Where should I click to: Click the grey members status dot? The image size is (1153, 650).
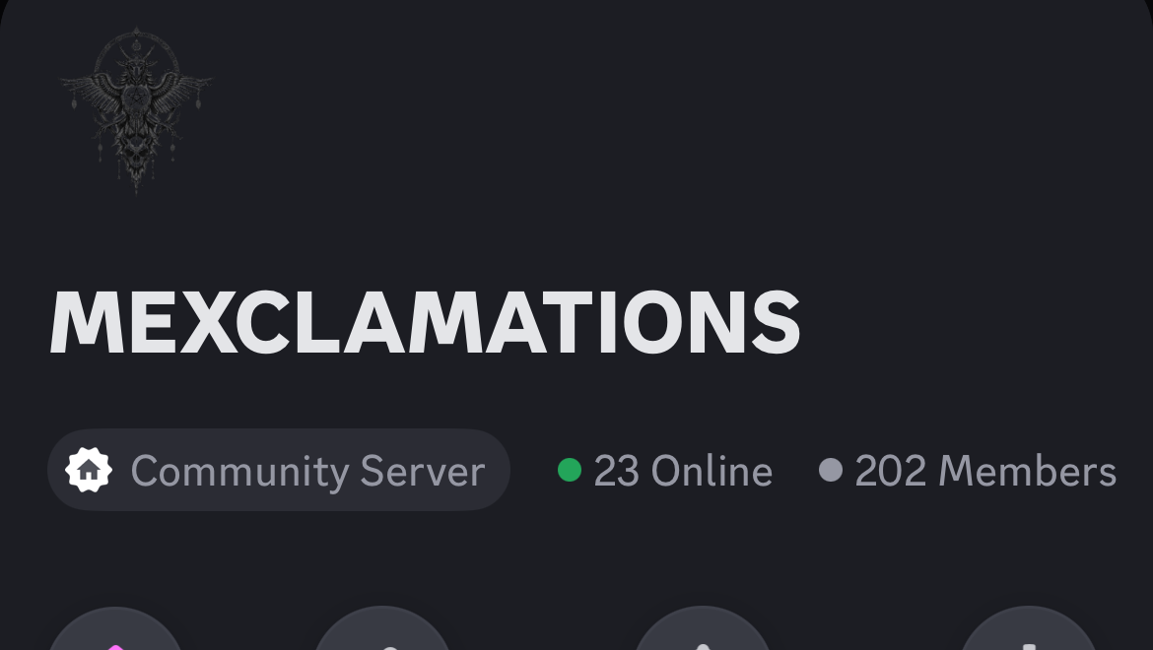pyautogui.click(x=830, y=470)
